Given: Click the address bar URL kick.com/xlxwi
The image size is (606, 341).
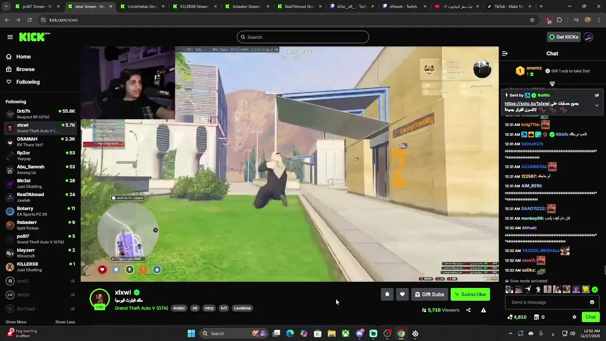Looking at the screenshot, I should coord(63,20).
